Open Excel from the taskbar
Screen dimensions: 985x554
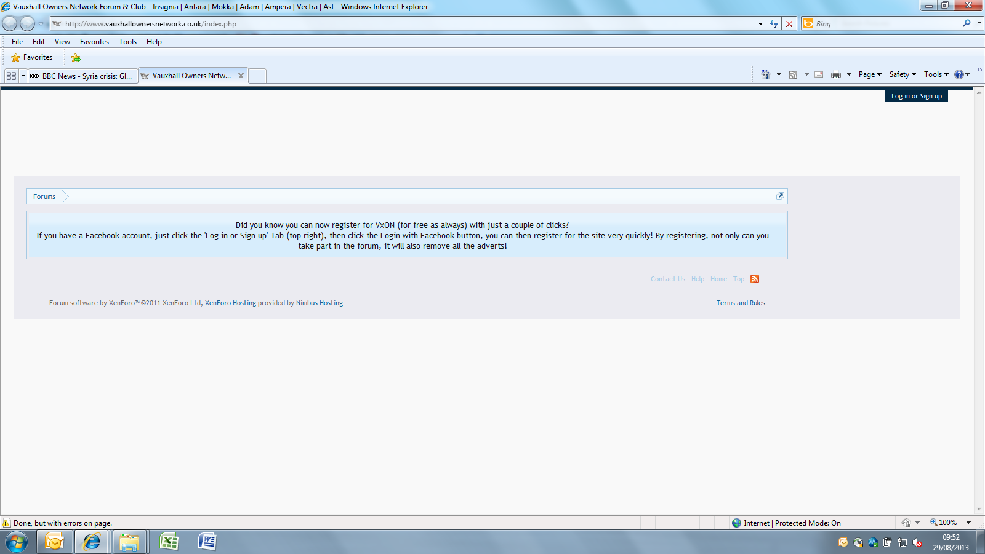click(x=169, y=542)
